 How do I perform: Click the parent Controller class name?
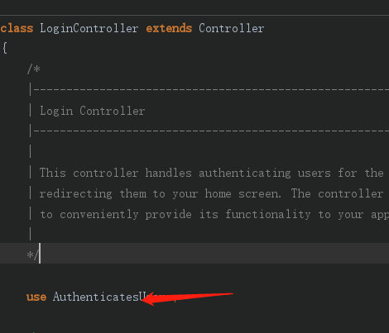tap(232, 28)
